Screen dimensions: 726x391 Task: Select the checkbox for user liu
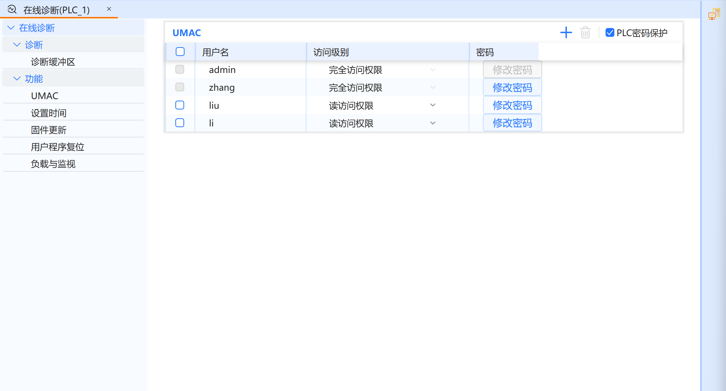coord(180,105)
